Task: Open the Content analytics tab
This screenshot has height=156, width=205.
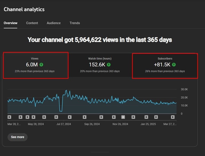Action: [32, 23]
